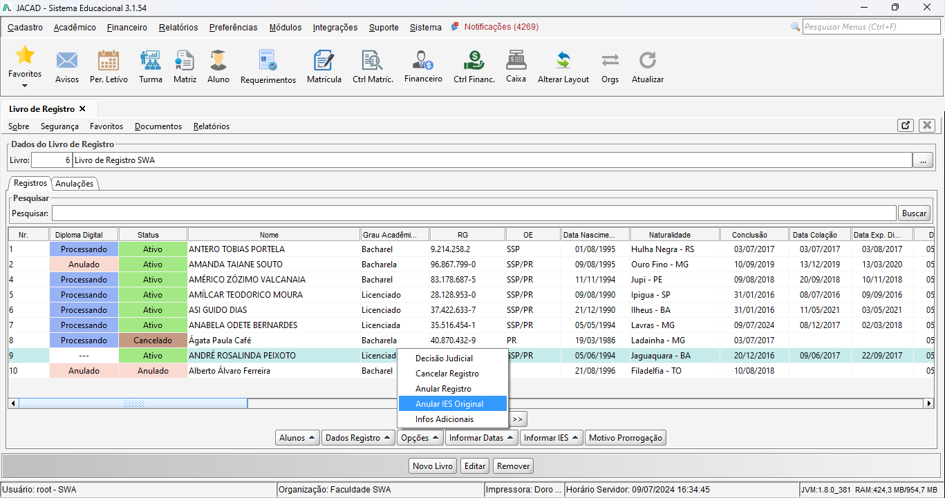Expand the Informar Datas dropdown button

[481, 438]
